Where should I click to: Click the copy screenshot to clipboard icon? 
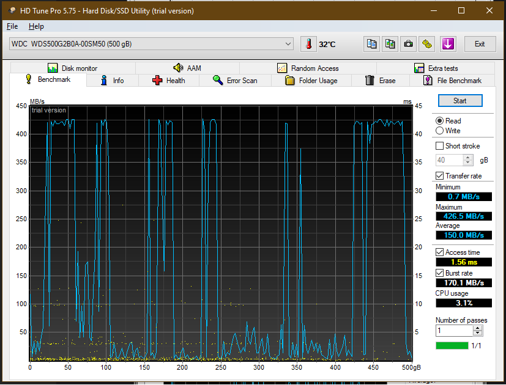pos(390,44)
